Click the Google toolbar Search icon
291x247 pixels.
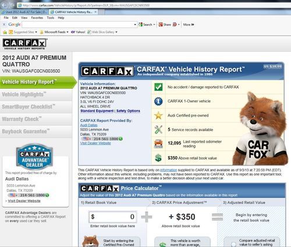[140, 24]
